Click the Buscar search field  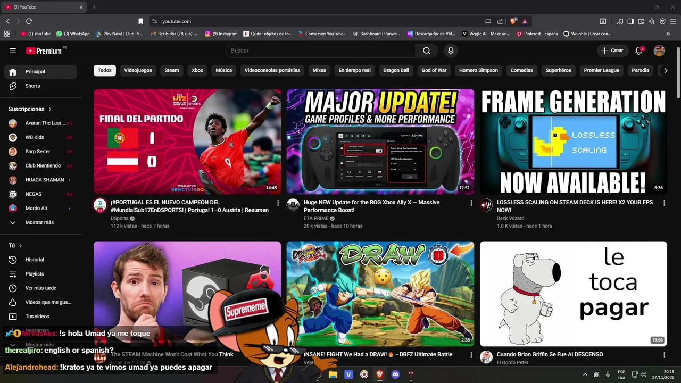tap(320, 51)
